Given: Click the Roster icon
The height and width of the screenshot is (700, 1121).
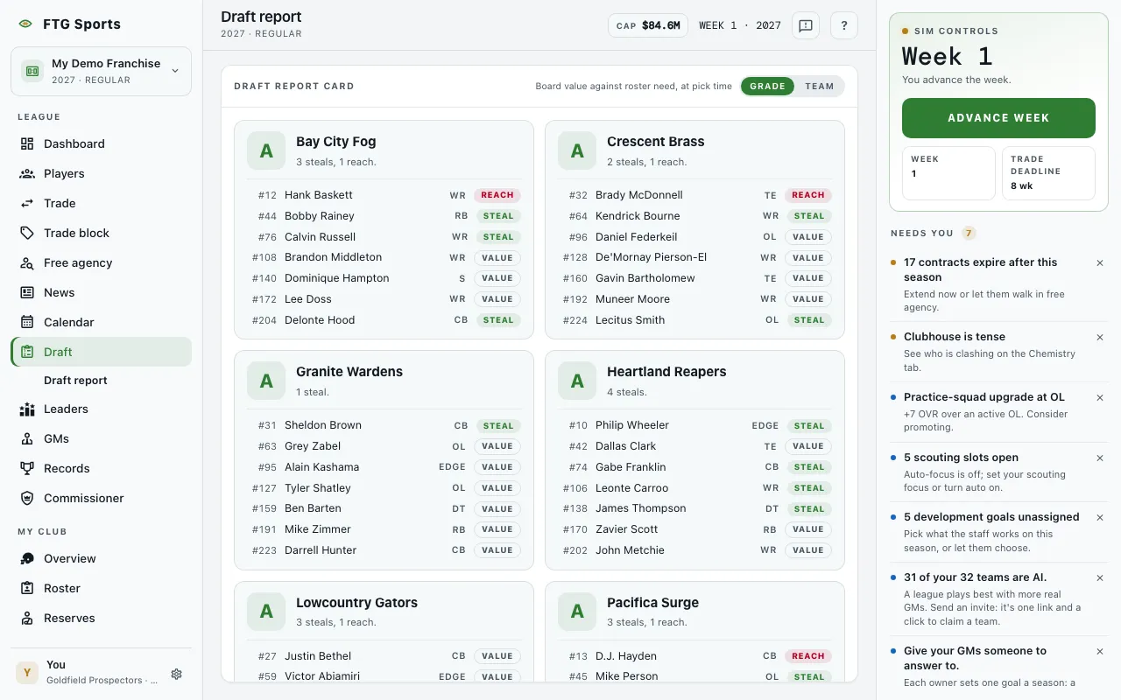Looking at the screenshot, I should coord(27,588).
